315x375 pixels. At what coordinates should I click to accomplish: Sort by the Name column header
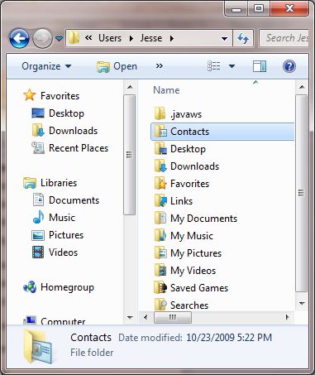[166, 90]
